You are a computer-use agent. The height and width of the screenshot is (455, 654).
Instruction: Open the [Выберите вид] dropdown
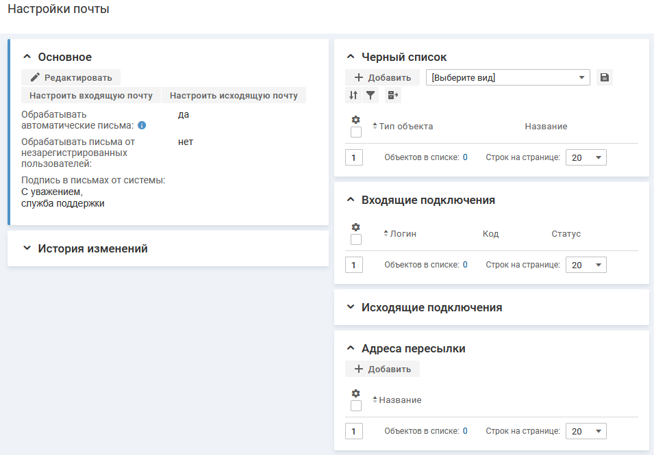[x=507, y=78]
